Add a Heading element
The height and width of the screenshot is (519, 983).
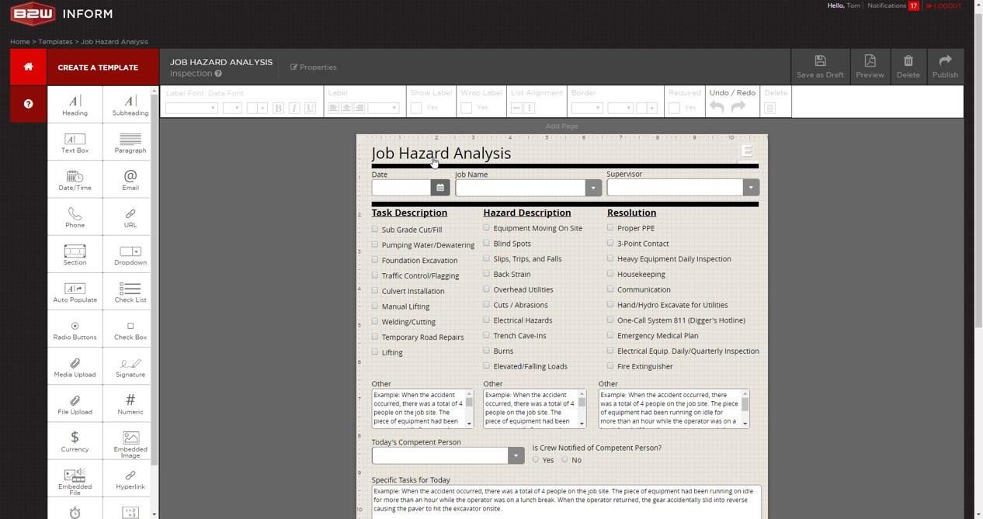75,105
